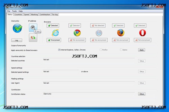Click Detected status above Firefox

[118, 26]
